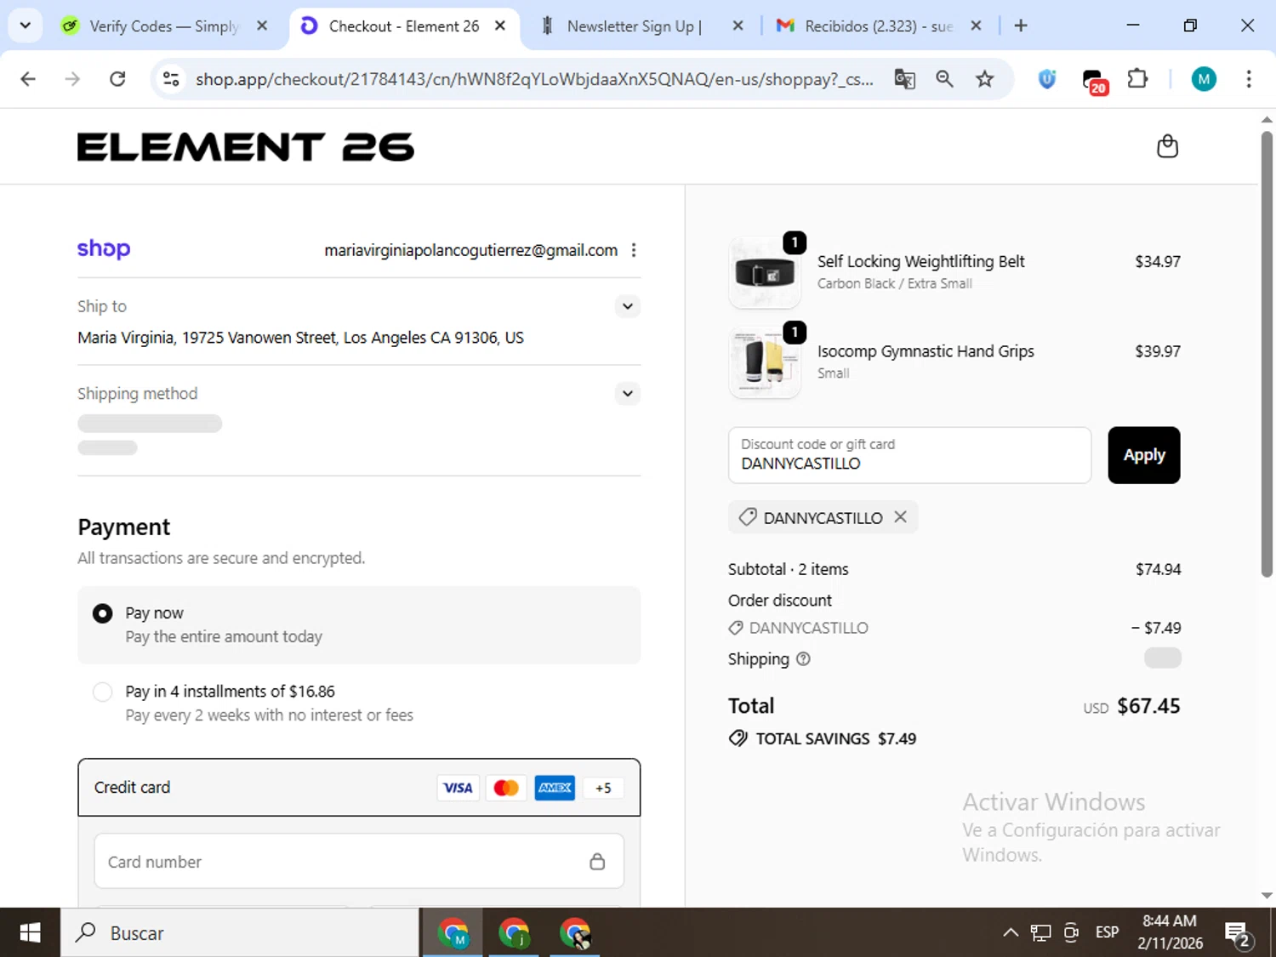The image size is (1276, 957).
Task: Click Isocomp Gymnastic Hand Grips thumbnail
Action: [x=765, y=362]
